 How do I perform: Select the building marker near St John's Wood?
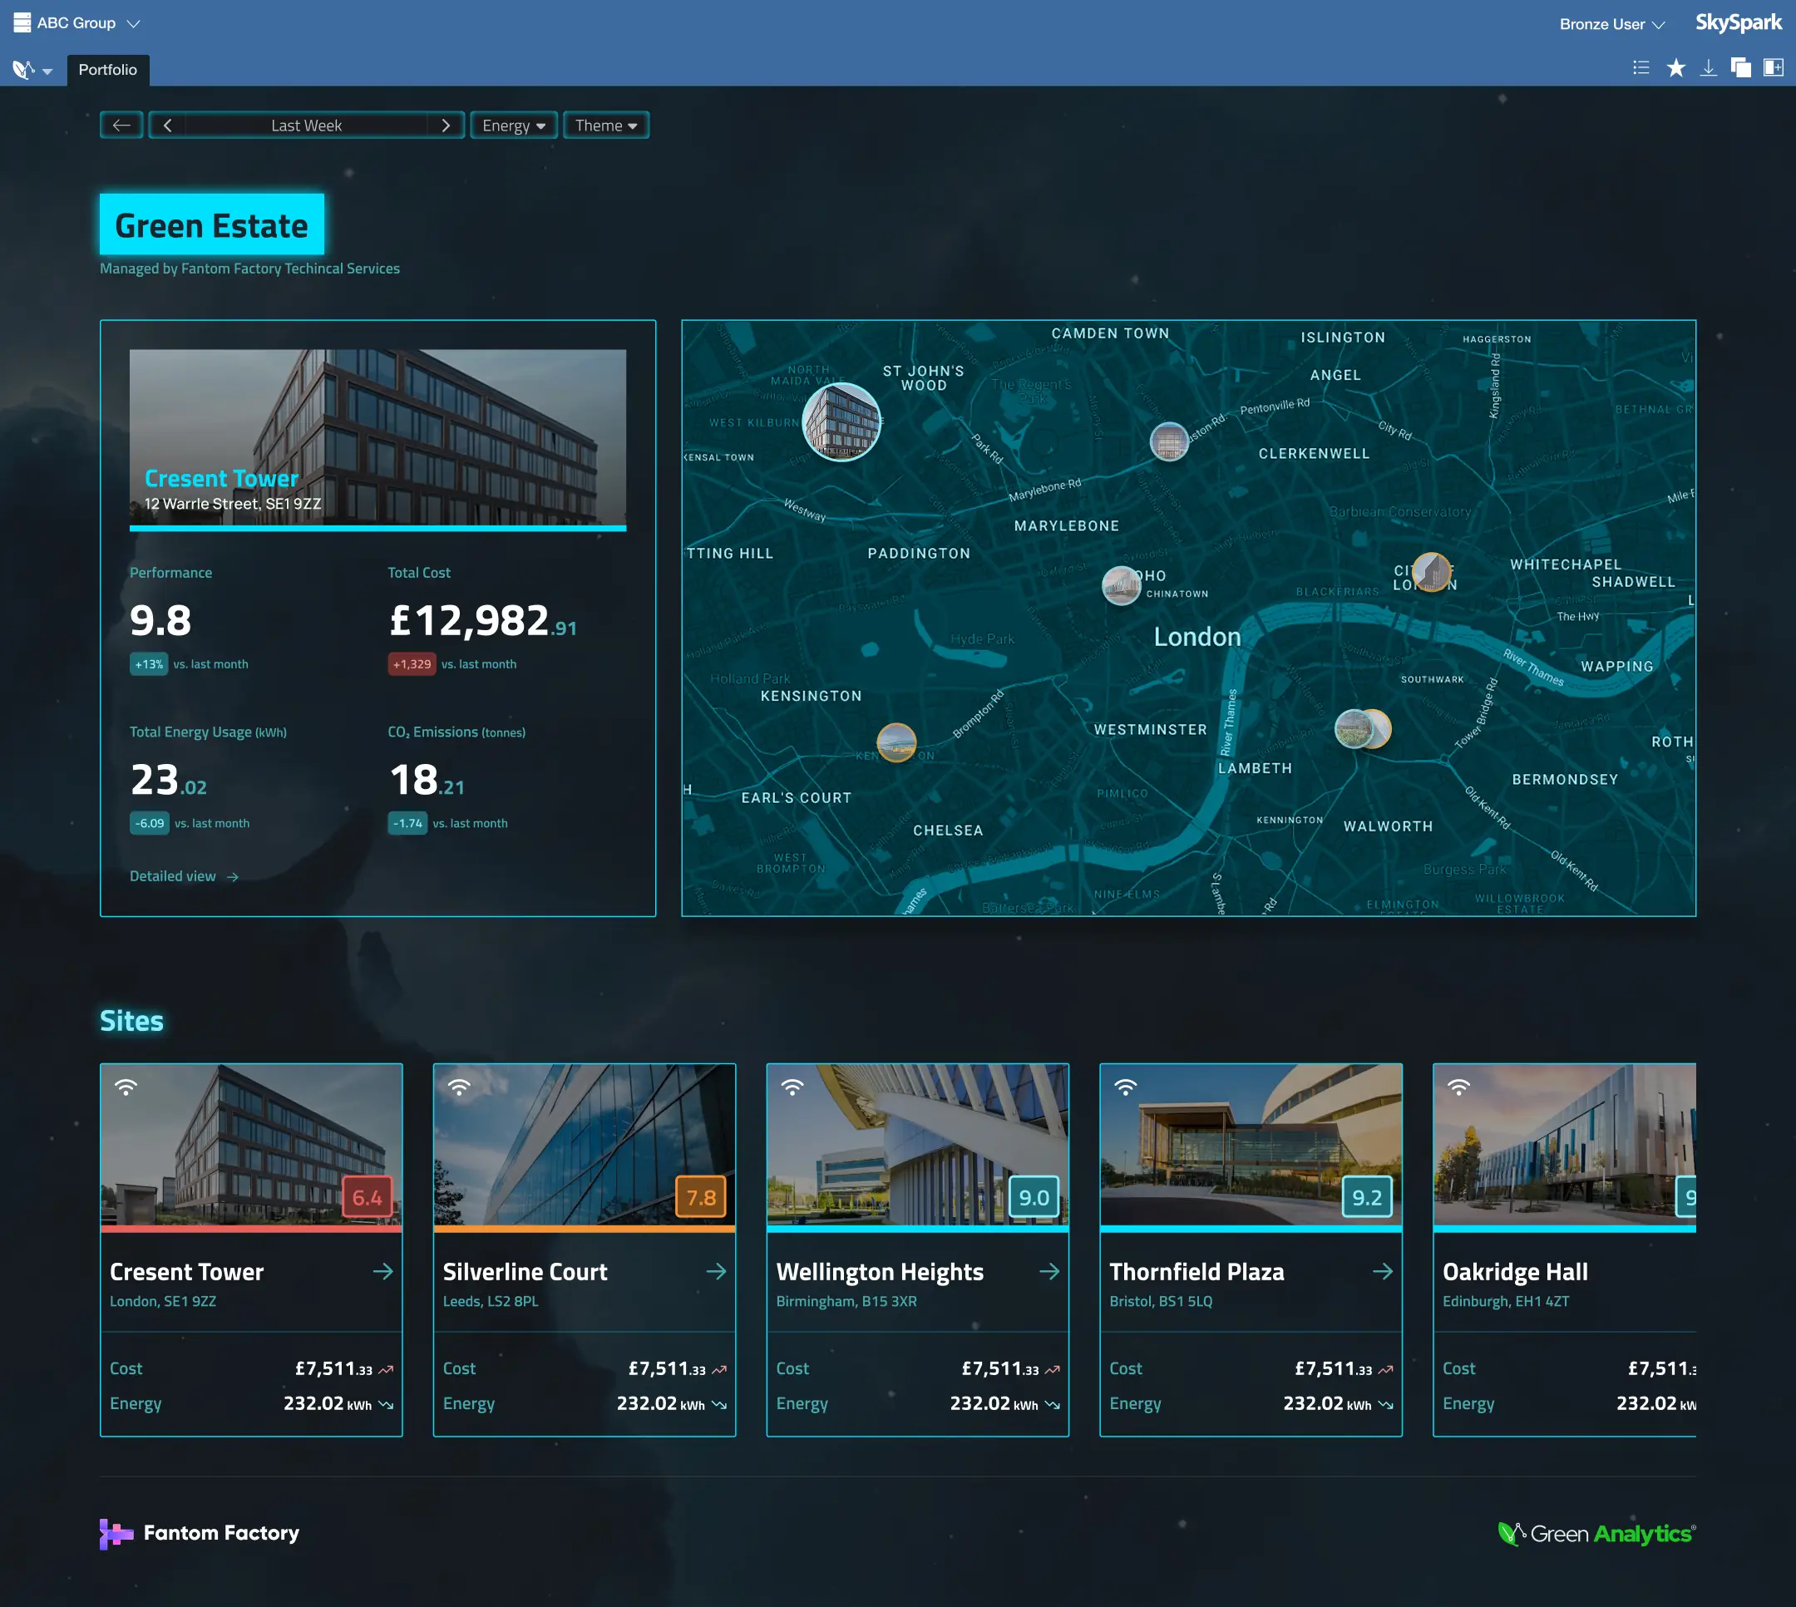pyautogui.click(x=841, y=423)
